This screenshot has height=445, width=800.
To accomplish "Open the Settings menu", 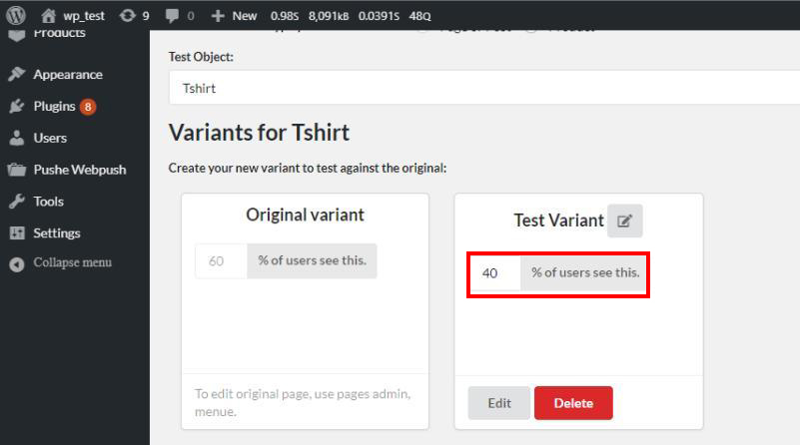I will coord(57,232).
